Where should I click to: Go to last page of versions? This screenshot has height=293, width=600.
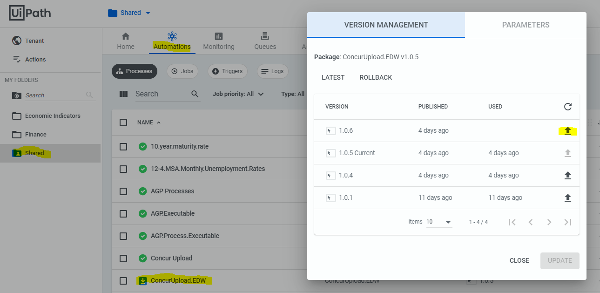click(568, 222)
